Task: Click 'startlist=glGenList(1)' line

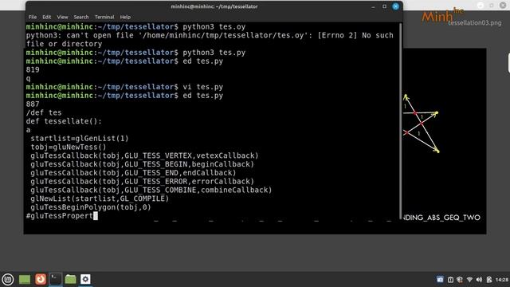Action: (x=80, y=139)
